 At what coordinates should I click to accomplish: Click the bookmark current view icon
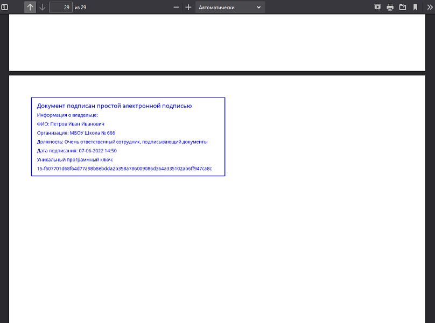pyautogui.click(x=415, y=7)
